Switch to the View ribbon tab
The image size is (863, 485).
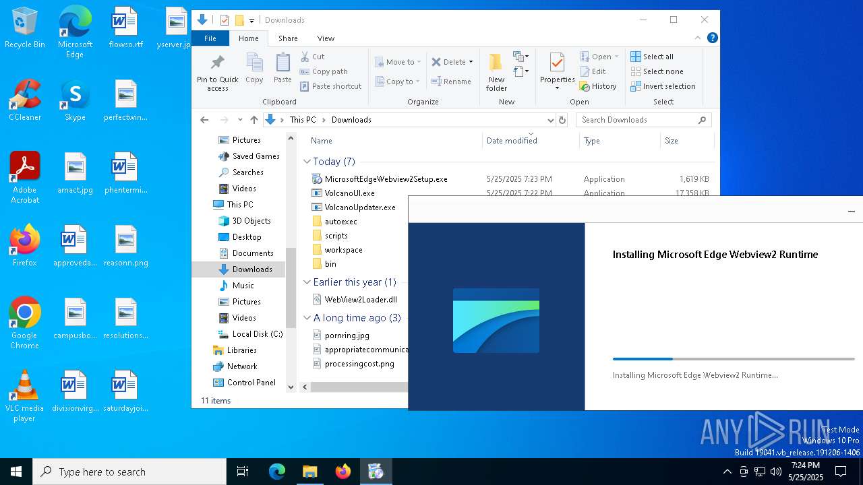point(326,38)
